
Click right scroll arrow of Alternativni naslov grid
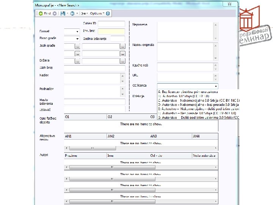pos(216,148)
